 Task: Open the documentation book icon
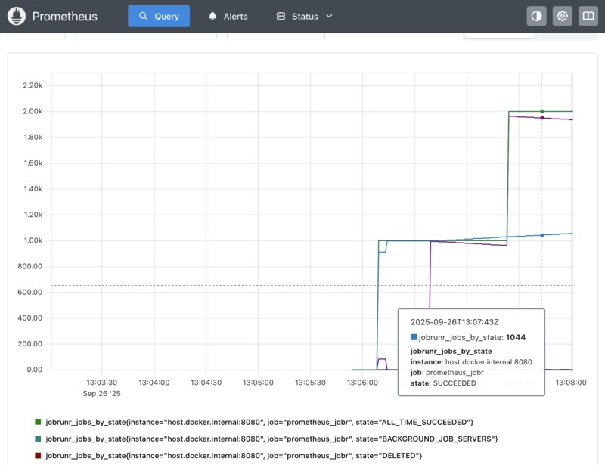pyautogui.click(x=588, y=16)
